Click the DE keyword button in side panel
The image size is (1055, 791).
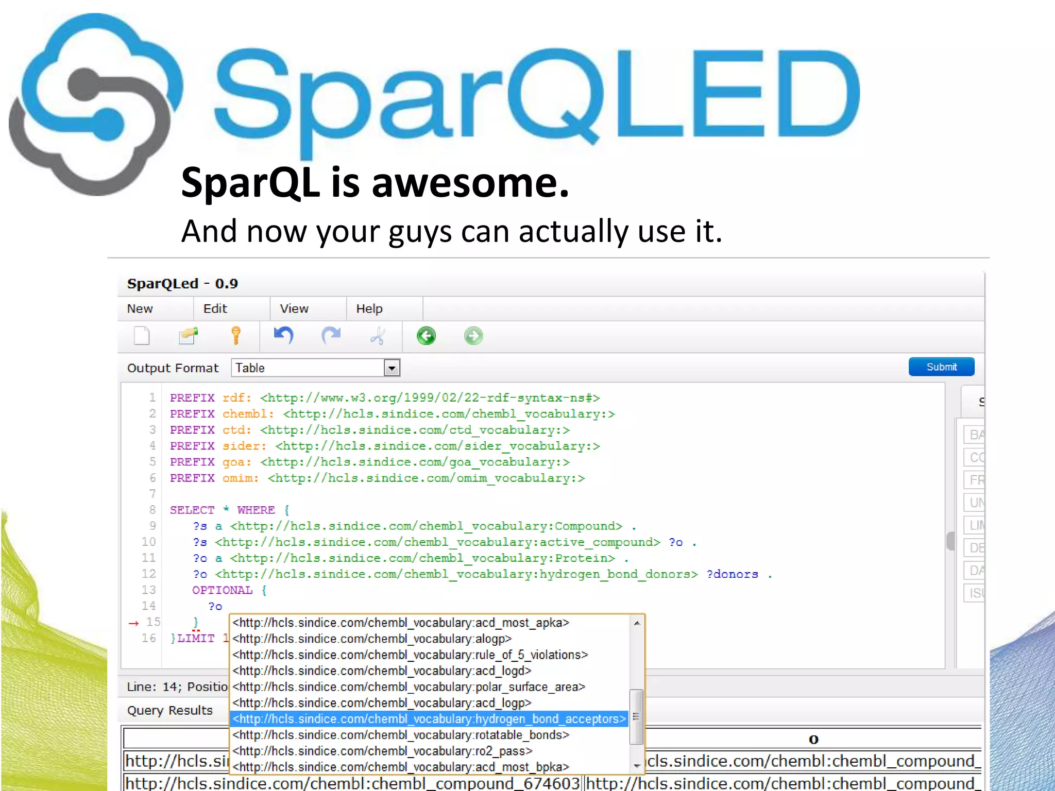click(x=975, y=548)
